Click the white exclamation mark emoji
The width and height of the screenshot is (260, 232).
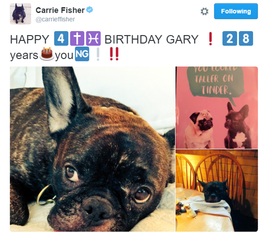point(98,54)
